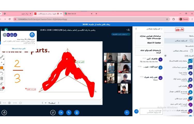Image resolution: width=194 pixels, height=124 pixels.
Task: Click the chat message input field
Action: [x=151, y=111]
